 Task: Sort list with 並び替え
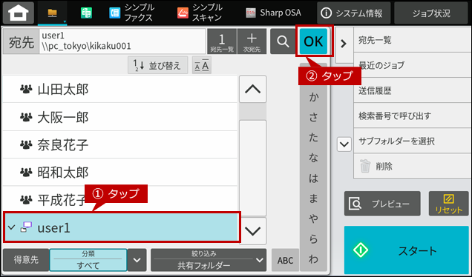coord(158,65)
